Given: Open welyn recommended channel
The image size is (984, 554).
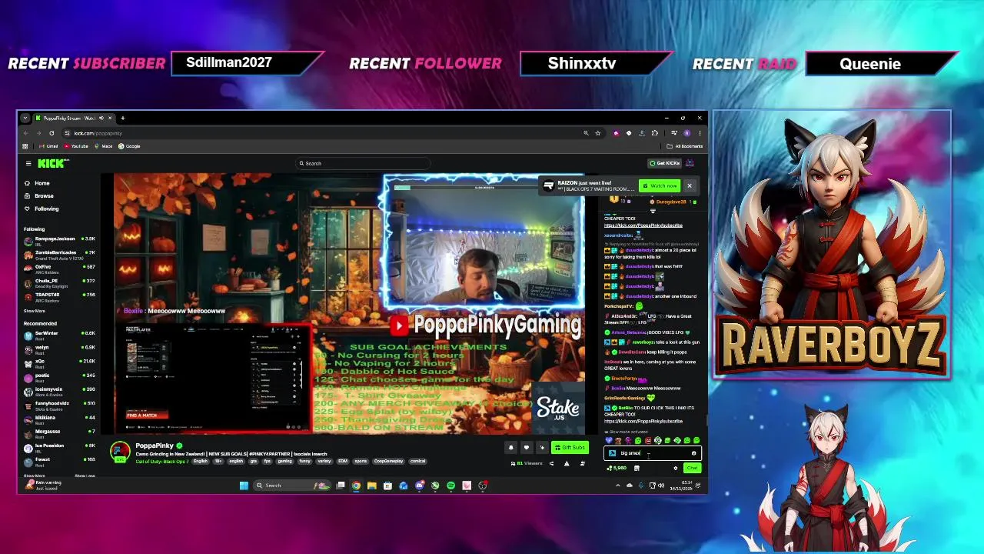Looking at the screenshot, I should coord(59,349).
